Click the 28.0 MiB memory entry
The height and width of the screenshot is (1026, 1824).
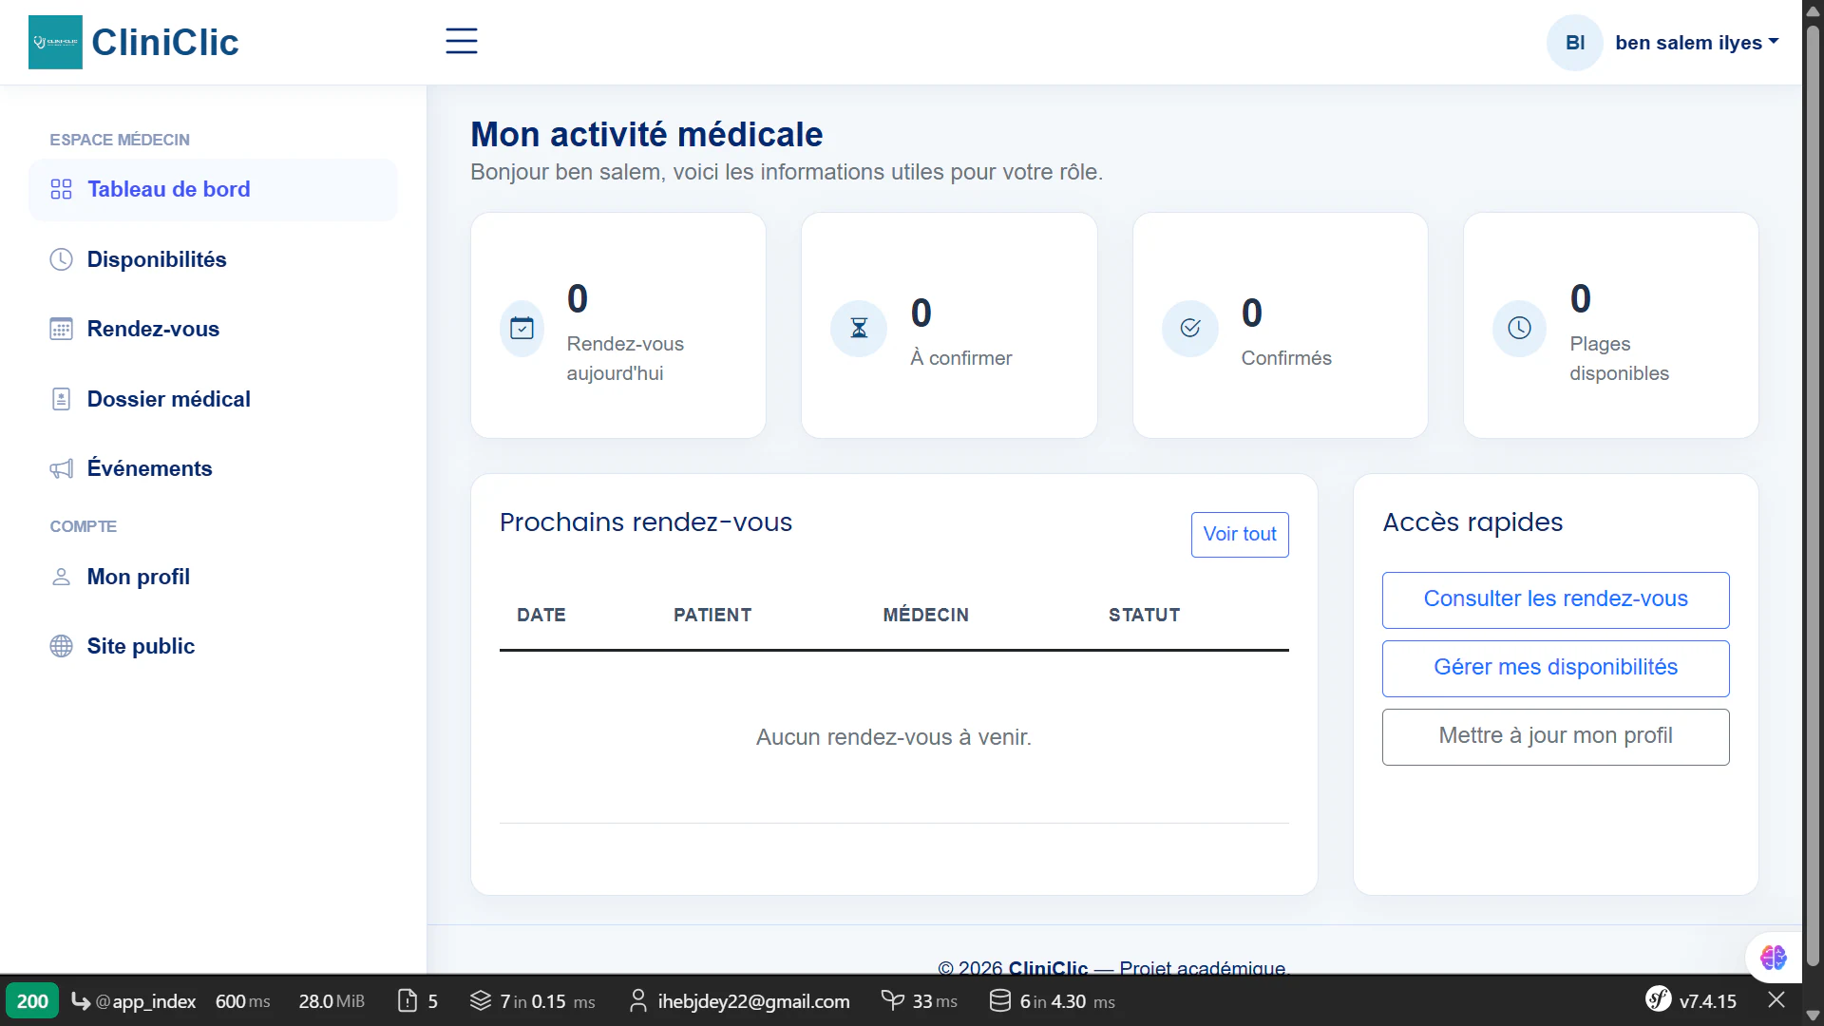pyautogui.click(x=332, y=1001)
